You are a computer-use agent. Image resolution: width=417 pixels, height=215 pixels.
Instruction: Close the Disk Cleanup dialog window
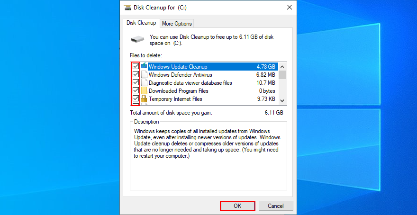coord(289,7)
